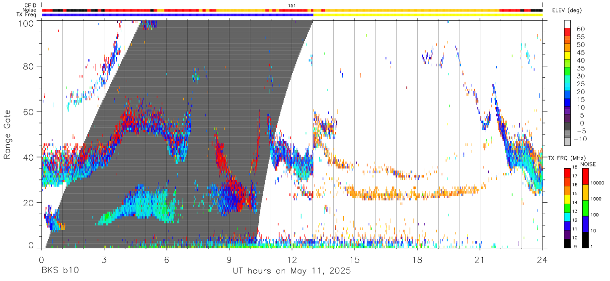Click the blue section of TX Freq bar
Viewport: 610px width, 281px height.
pyautogui.click(x=178, y=15)
